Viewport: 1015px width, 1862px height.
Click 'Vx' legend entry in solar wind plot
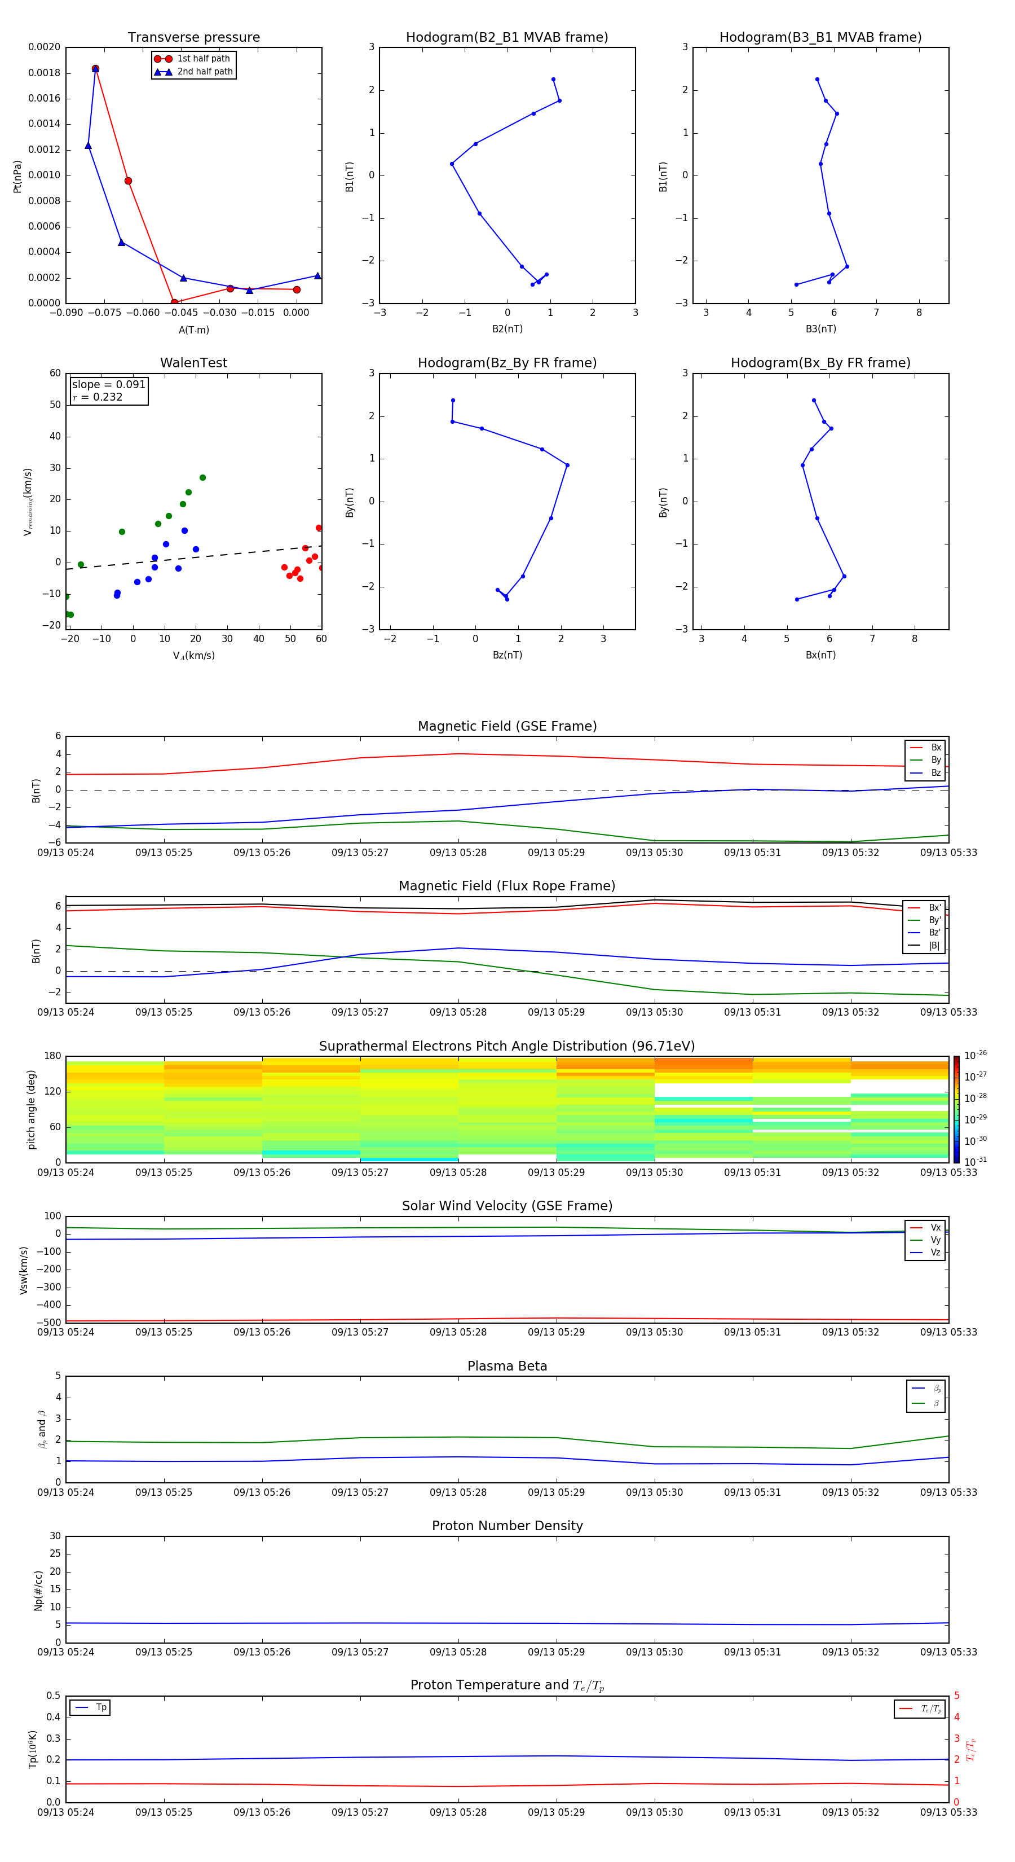tap(925, 1227)
